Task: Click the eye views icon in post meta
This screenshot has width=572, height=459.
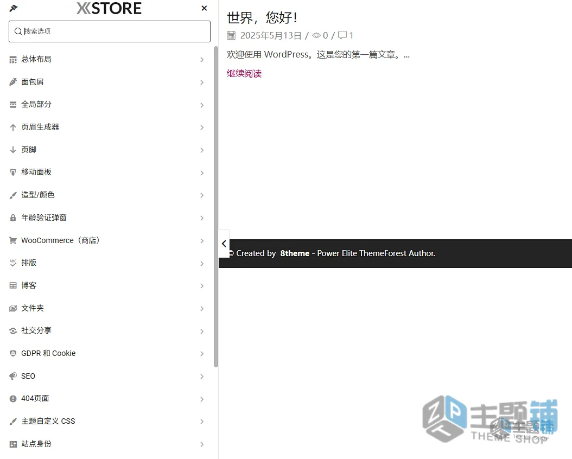Action: 316,35
